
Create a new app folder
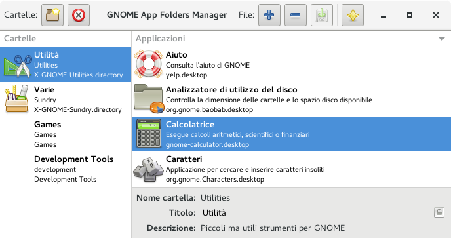(x=52, y=15)
